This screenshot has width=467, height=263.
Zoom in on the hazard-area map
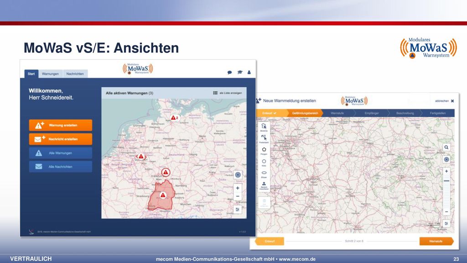click(x=446, y=171)
